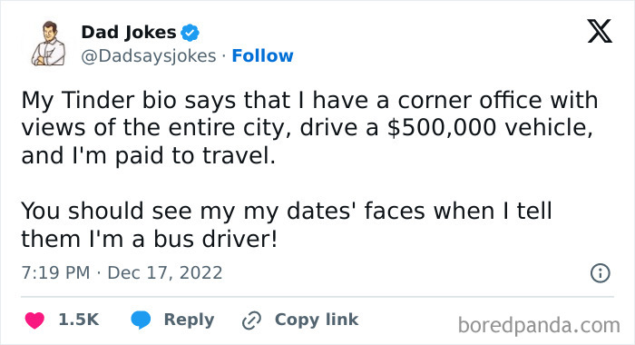Viewport: 635px width, 345px height.
Task: Open the tweet info circle icon
Action: tap(601, 273)
